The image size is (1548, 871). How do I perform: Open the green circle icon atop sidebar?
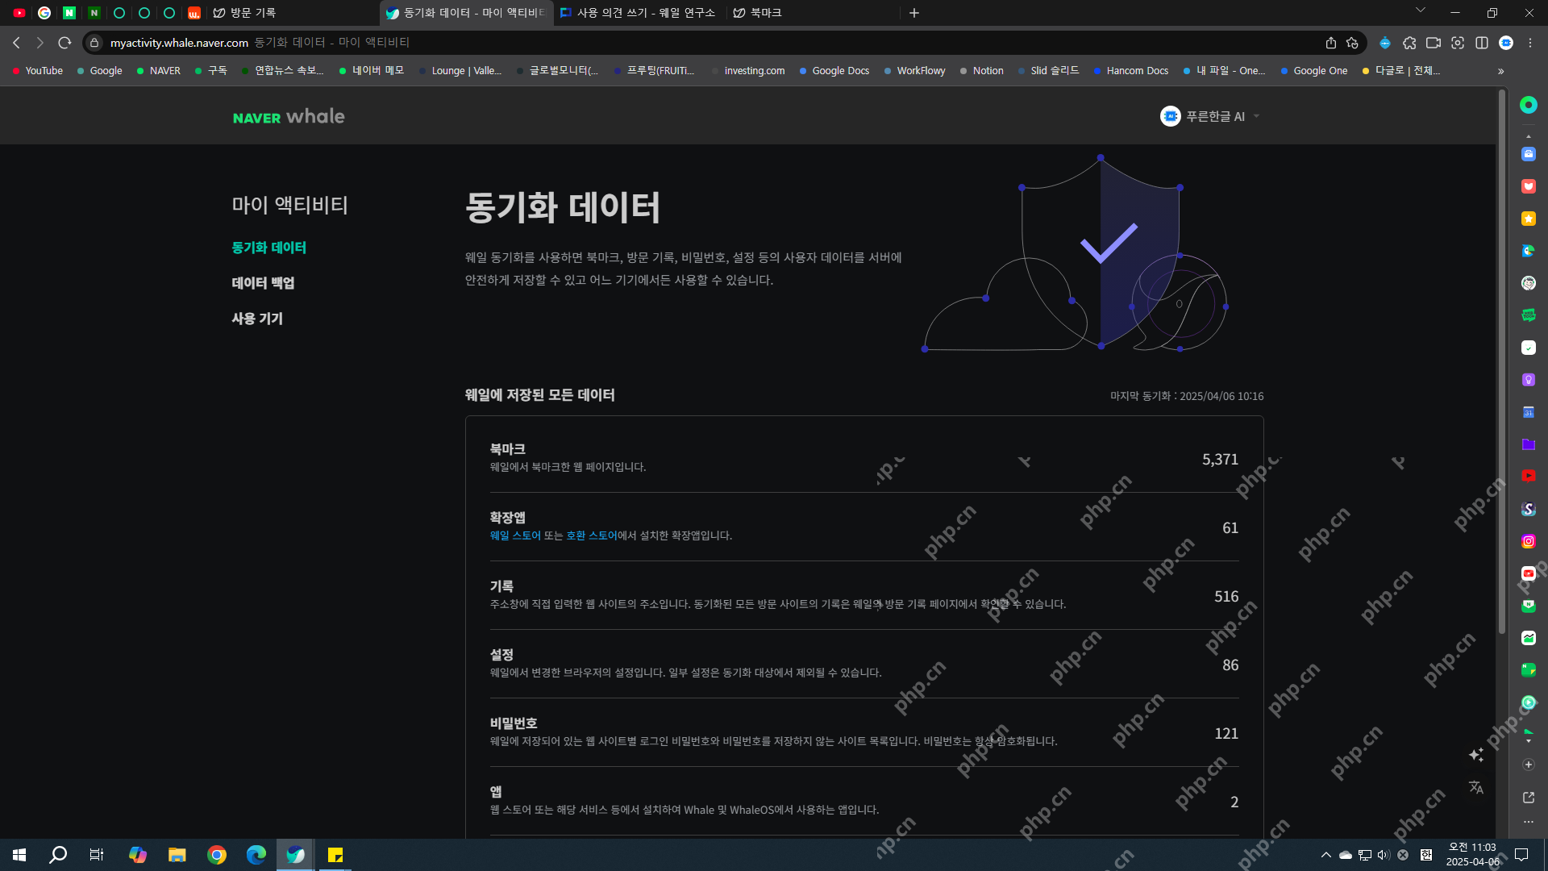tap(1528, 105)
